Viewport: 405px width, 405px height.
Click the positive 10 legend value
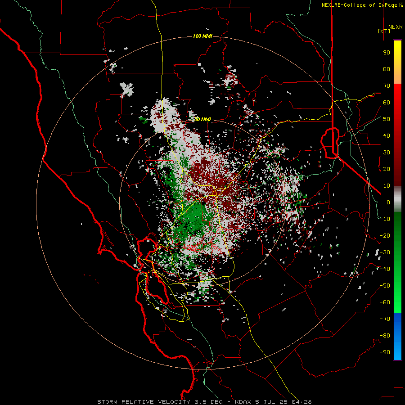pyautogui.click(x=387, y=186)
